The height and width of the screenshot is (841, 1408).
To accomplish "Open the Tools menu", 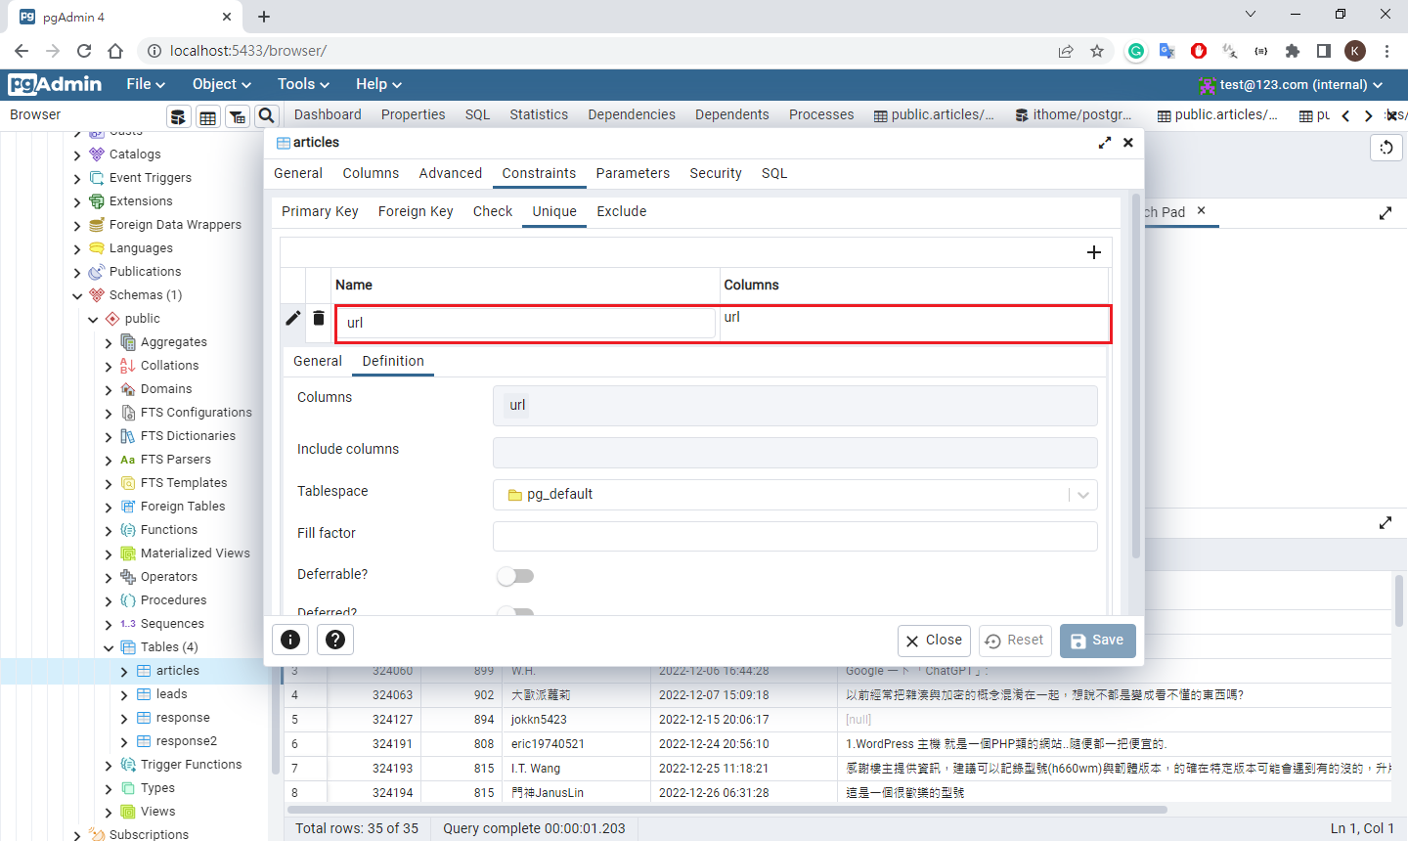I will [x=303, y=84].
